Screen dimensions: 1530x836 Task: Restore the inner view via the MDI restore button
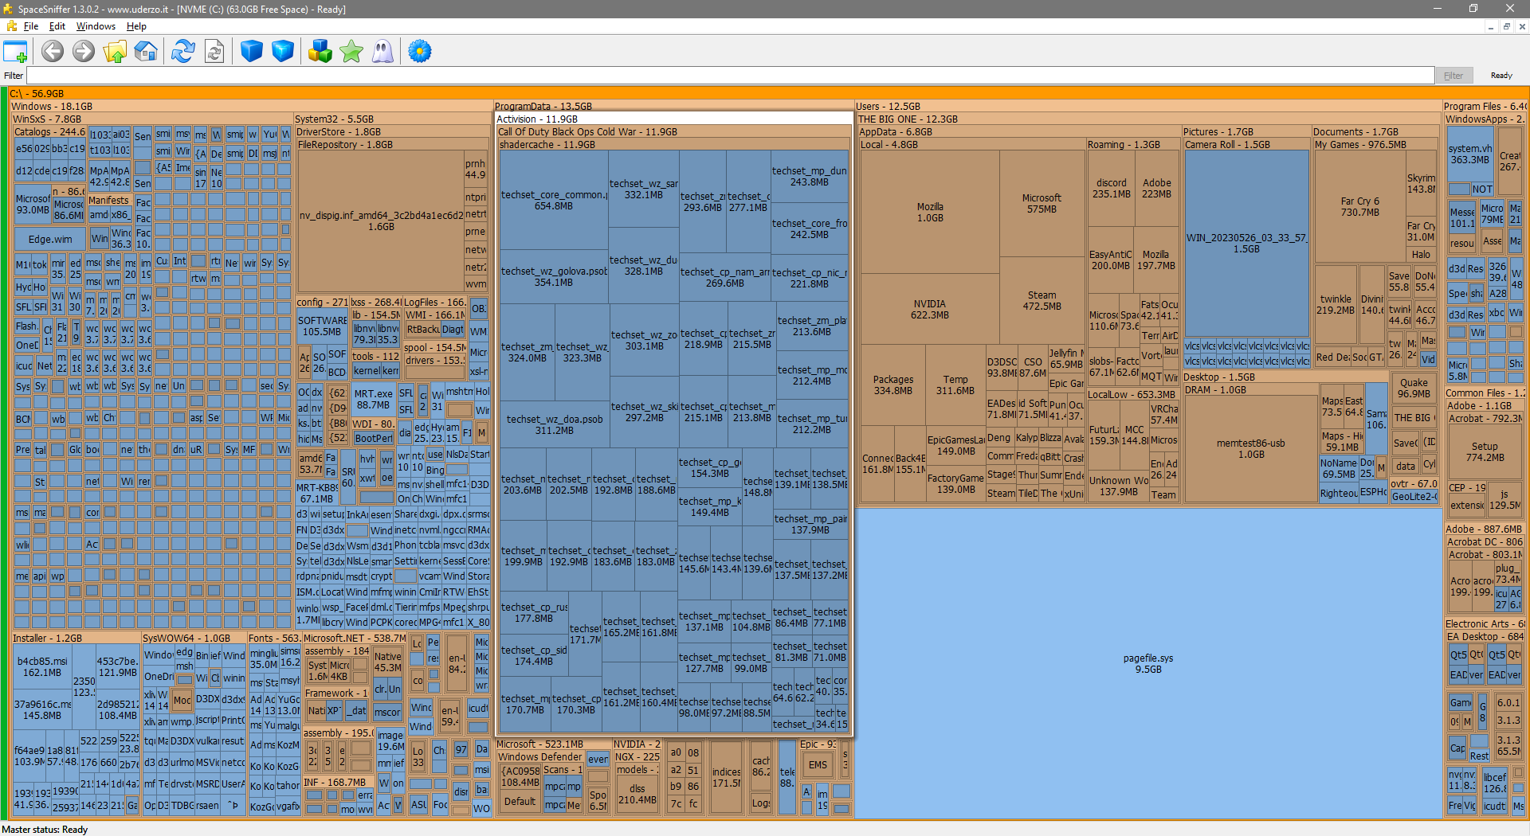pos(1507,26)
